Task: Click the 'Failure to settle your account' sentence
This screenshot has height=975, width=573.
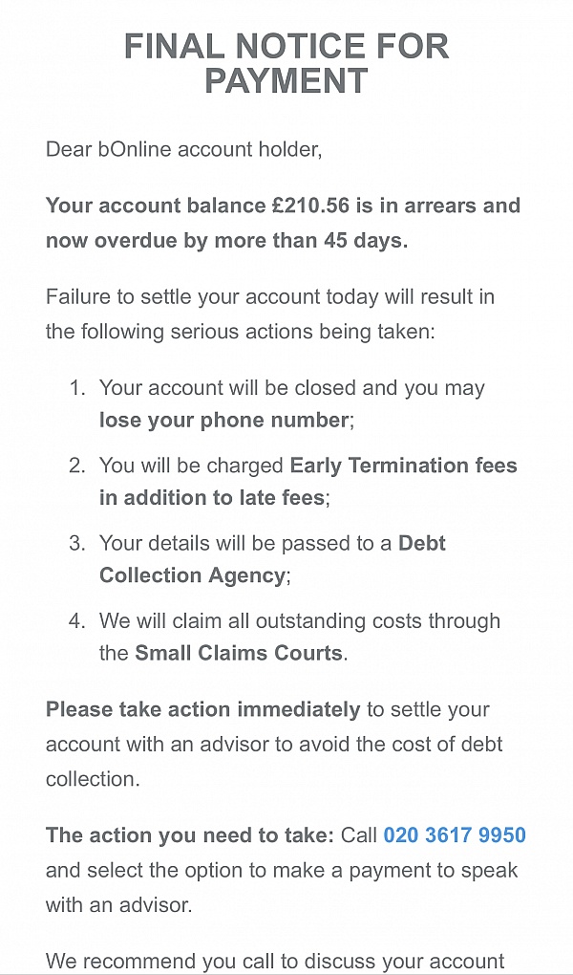Action: pyautogui.click(x=269, y=314)
